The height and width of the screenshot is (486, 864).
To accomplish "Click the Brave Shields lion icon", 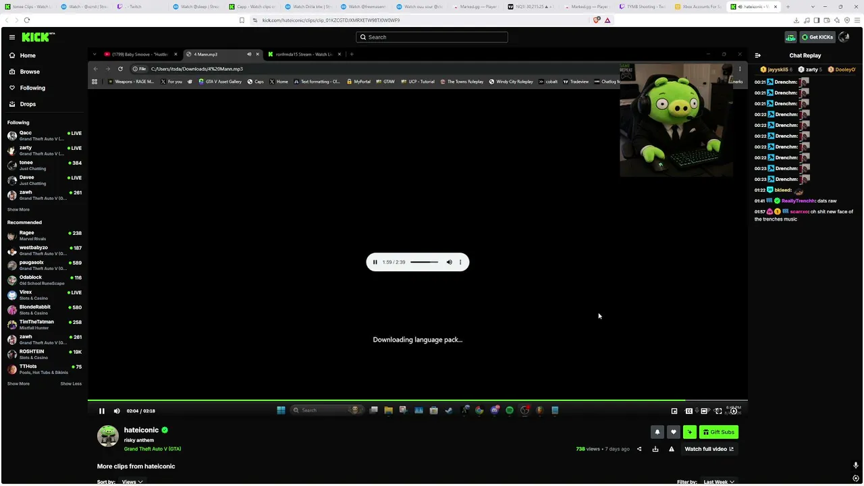I will 596,20.
